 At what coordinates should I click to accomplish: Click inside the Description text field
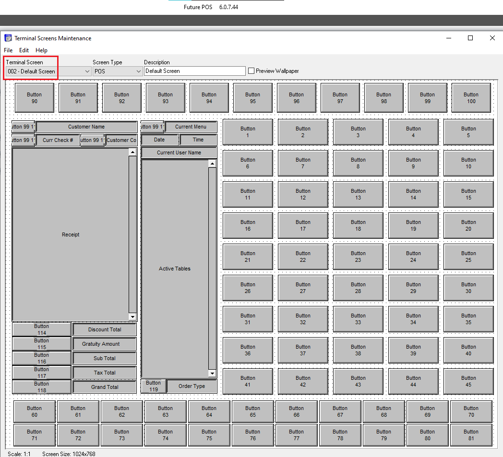pos(194,71)
